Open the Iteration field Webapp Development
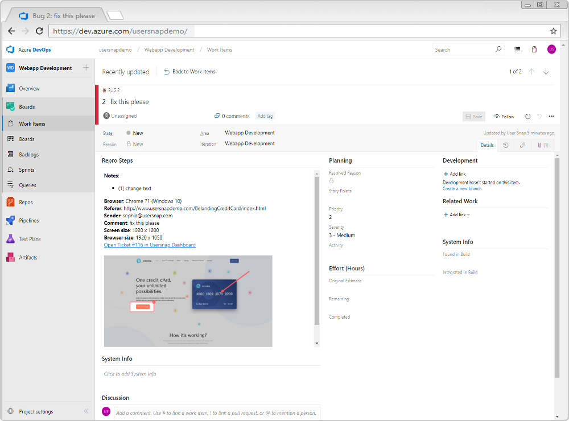569x421 pixels. (250, 143)
